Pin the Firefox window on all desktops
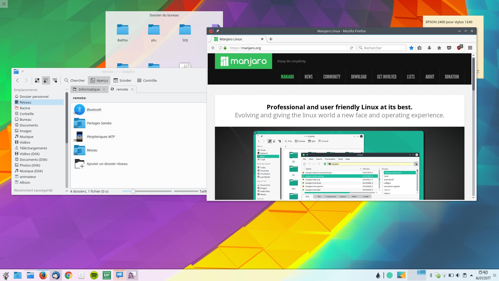Viewport: 499px width, 281px height. point(218,31)
